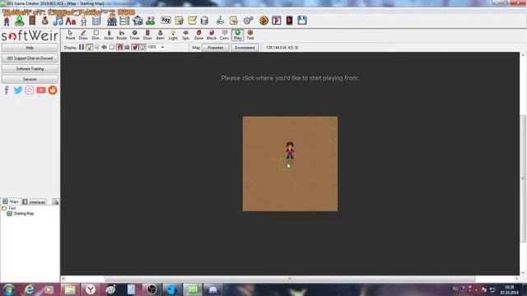Click the Services button
Viewport: 527px width, 296px height.
[x=30, y=79]
